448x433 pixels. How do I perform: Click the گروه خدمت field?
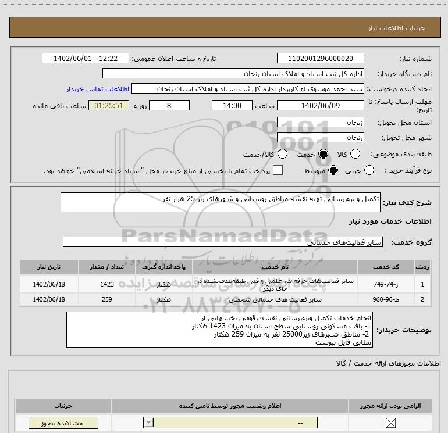223,242
